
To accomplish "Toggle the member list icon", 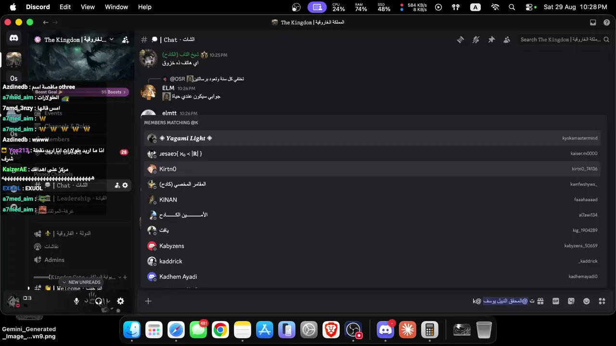I will [507, 40].
